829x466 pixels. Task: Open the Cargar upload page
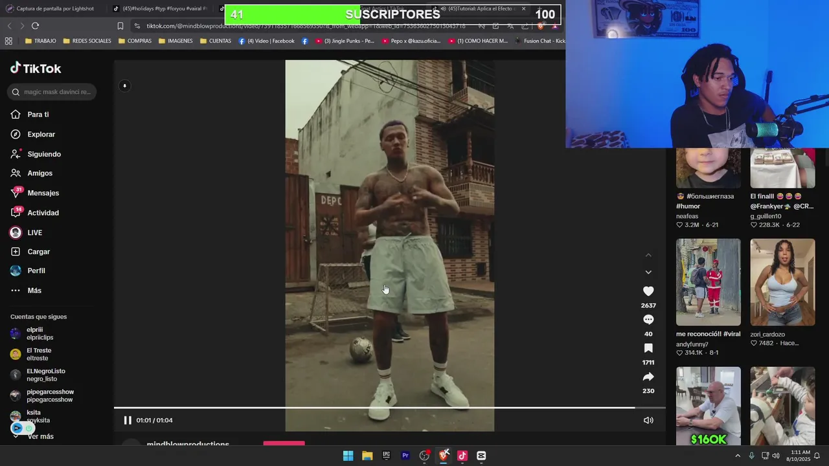coord(30,252)
